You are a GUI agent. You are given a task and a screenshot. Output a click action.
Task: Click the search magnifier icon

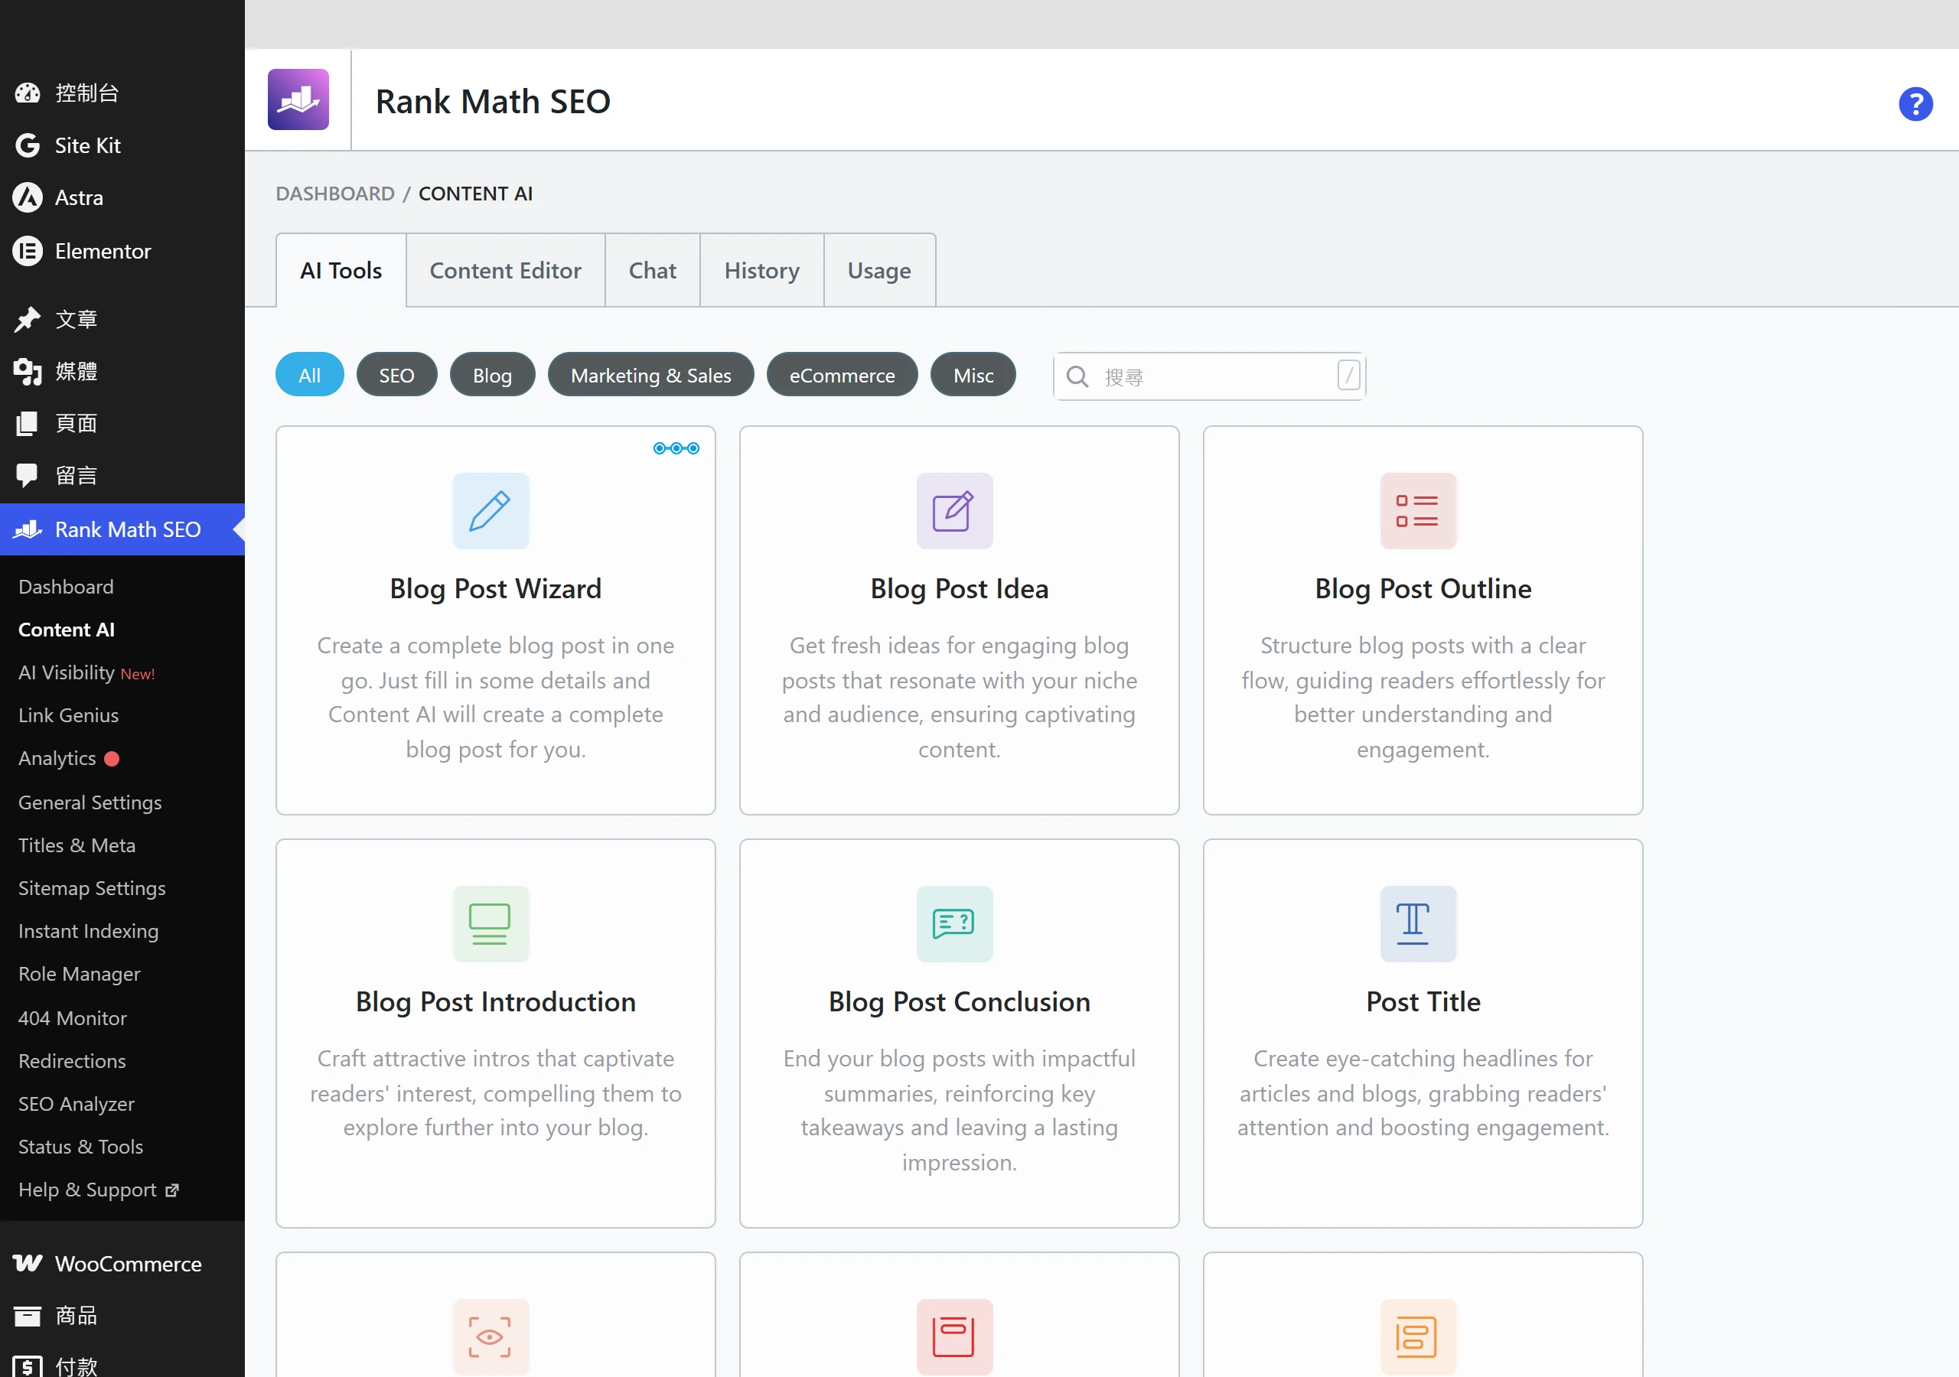coord(1077,376)
